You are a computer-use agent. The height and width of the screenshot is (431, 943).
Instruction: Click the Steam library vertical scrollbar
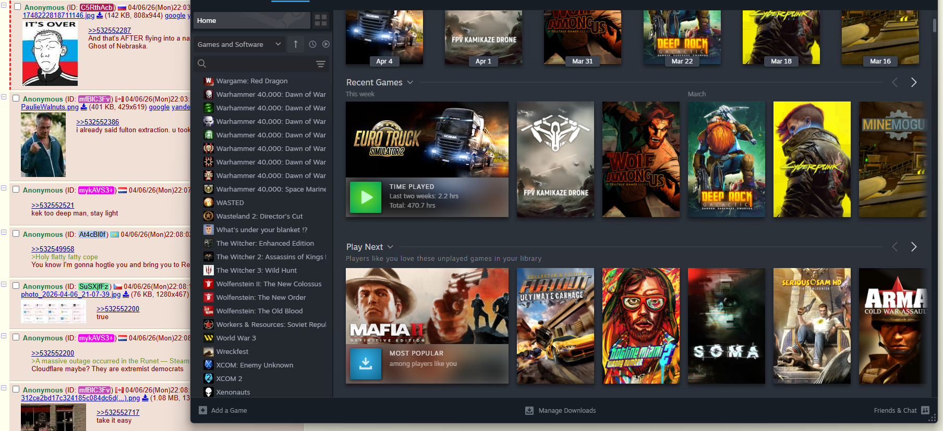[x=934, y=26]
